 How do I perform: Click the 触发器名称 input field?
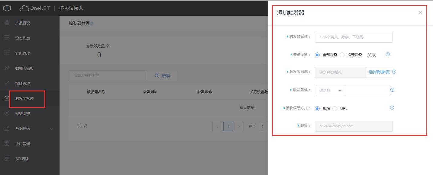(354, 37)
